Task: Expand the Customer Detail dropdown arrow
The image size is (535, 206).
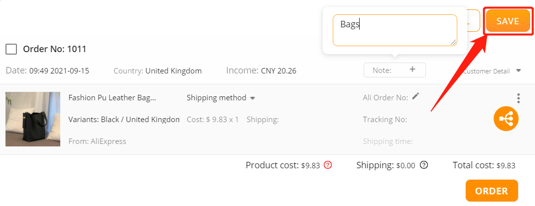Action: tap(518, 70)
